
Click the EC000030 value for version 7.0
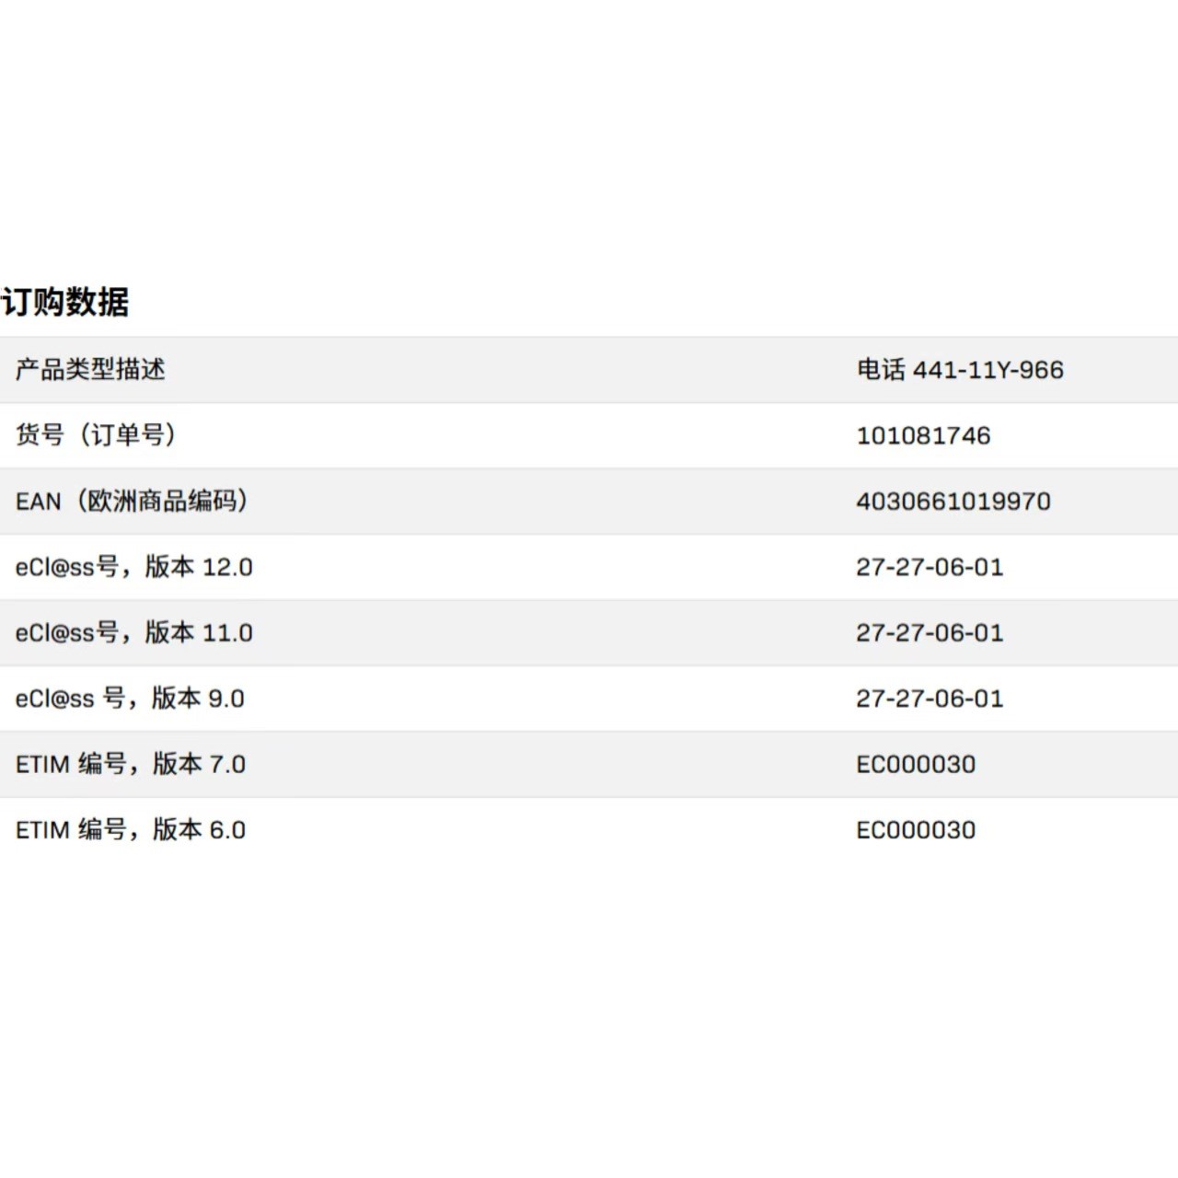click(917, 764)
